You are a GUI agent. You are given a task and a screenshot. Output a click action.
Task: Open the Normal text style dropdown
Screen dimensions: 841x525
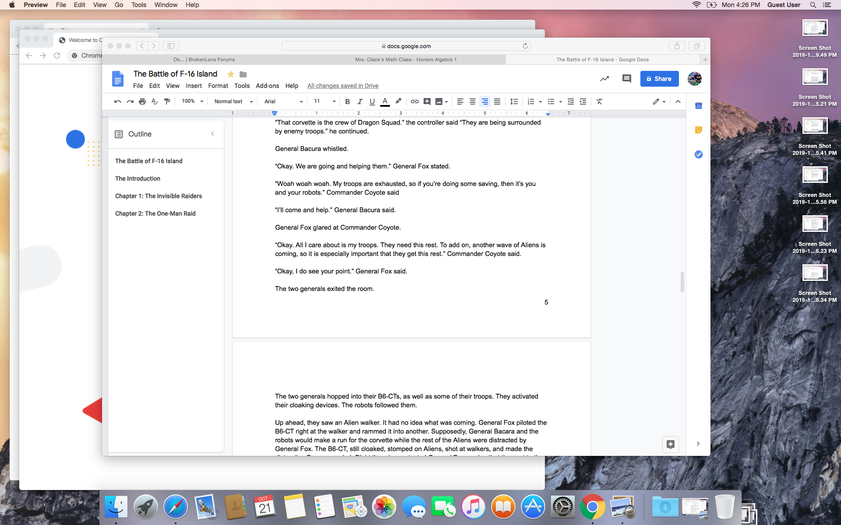tap(233, 101)
